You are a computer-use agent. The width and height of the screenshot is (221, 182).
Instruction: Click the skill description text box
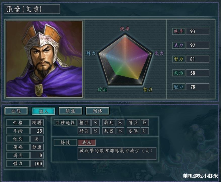pyautogui.click(x=117, y=153)
